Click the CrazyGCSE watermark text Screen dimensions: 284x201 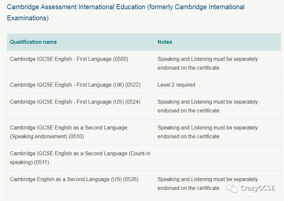point(258,188)
